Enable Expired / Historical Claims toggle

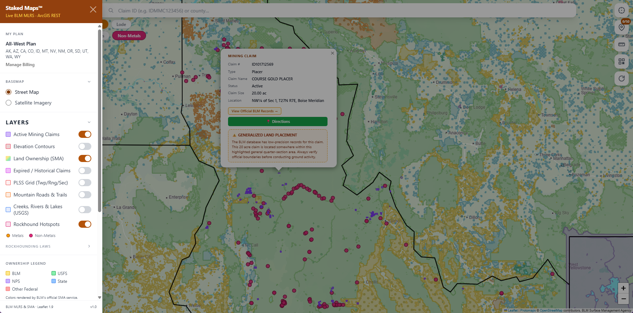coord(85,171)
